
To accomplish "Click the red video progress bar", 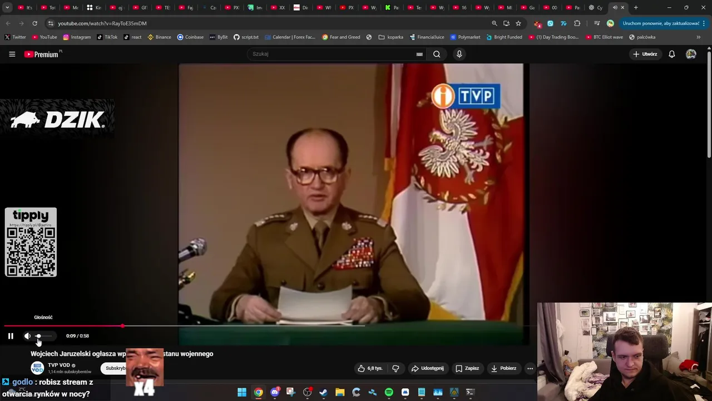I will pos(63,326).
